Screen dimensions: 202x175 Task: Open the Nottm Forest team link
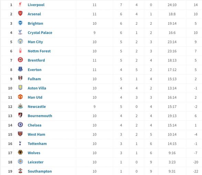tap(39, 51)
